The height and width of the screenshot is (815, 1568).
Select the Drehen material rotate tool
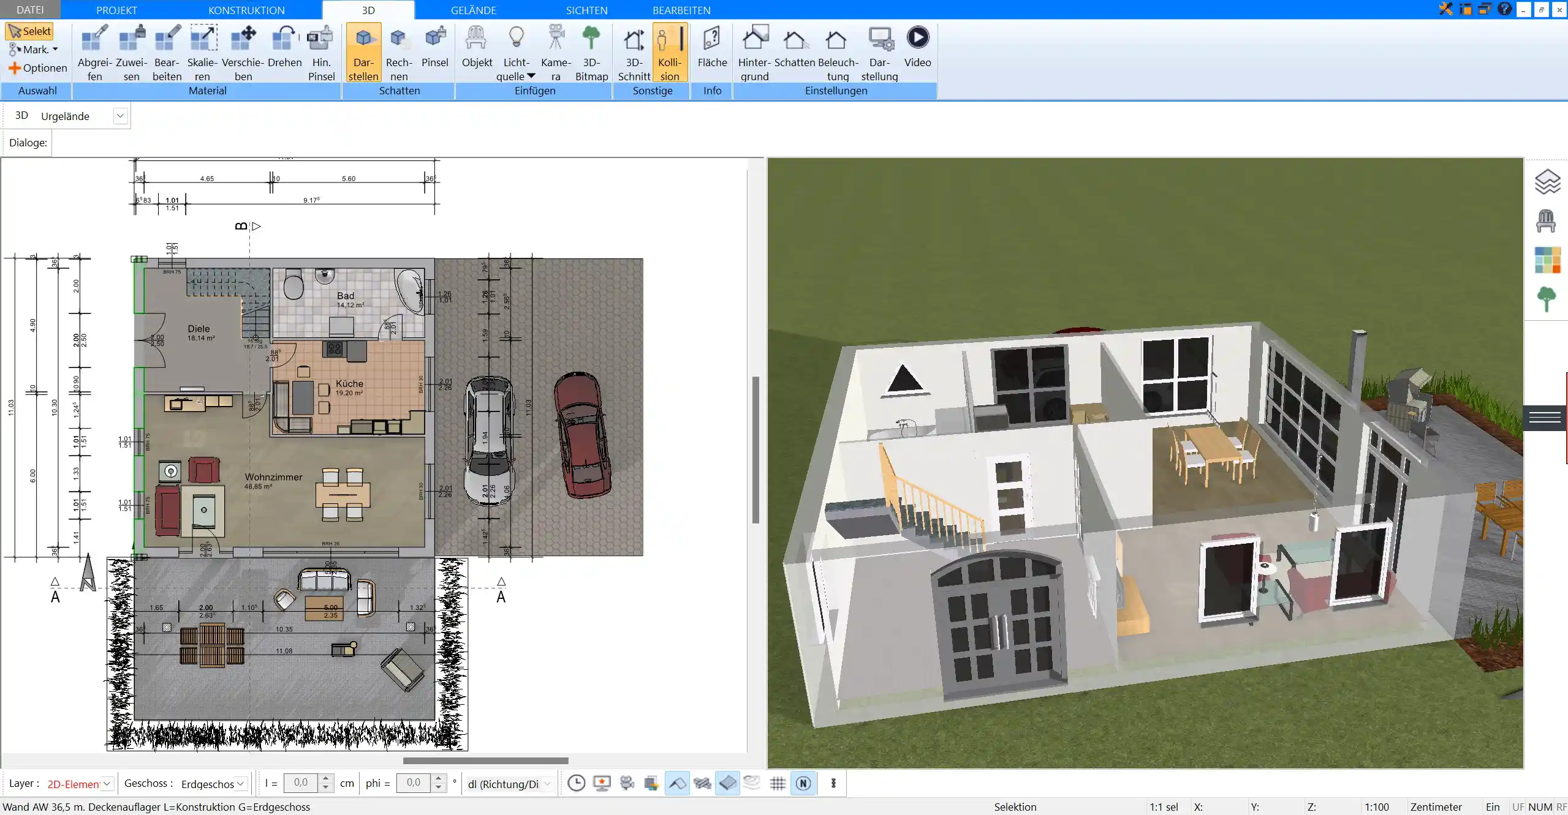coord(284,47)
